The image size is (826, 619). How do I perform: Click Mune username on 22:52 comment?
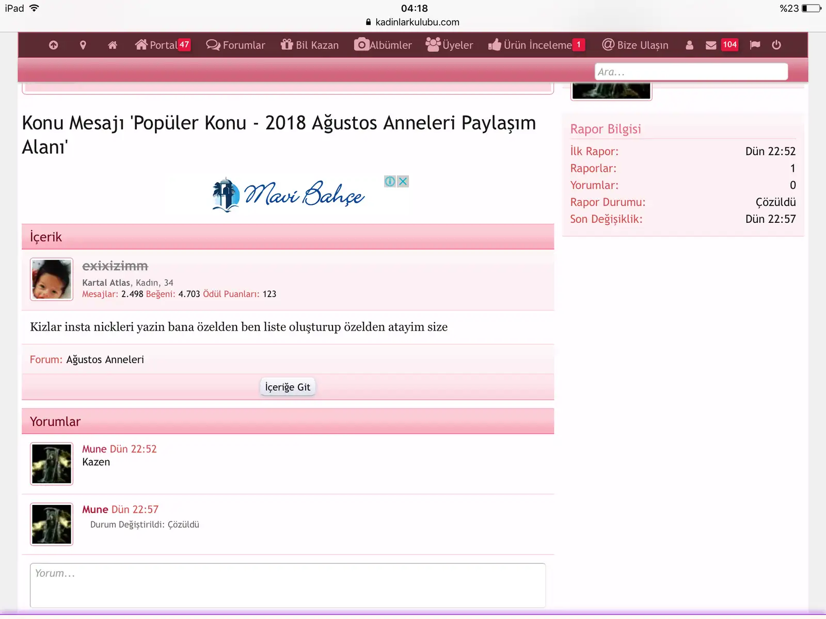click(94, 449)
